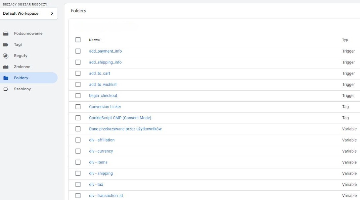Click Tag type in Conversion Linker row
Screen dimensions: 360x200
tap(345, 107)
